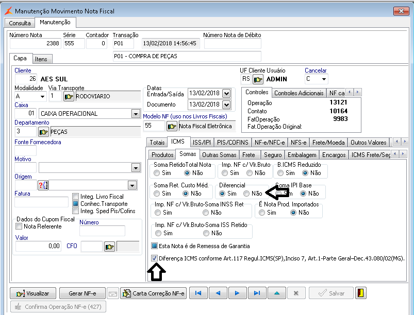Jump to the last record arrow
Screen dimensions: 414x315
pyautogui.click(x=257, y=293)
